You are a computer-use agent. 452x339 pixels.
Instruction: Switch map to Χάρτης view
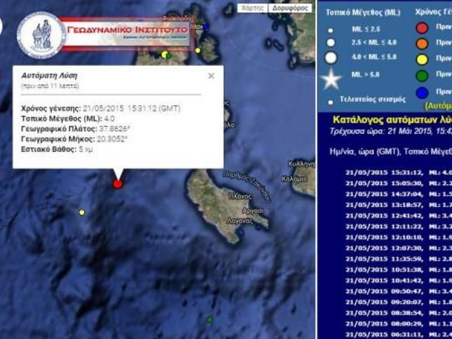click(251, 8)
